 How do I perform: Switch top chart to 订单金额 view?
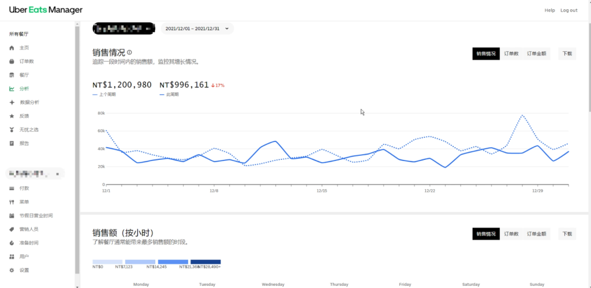(x=536, y=54)
